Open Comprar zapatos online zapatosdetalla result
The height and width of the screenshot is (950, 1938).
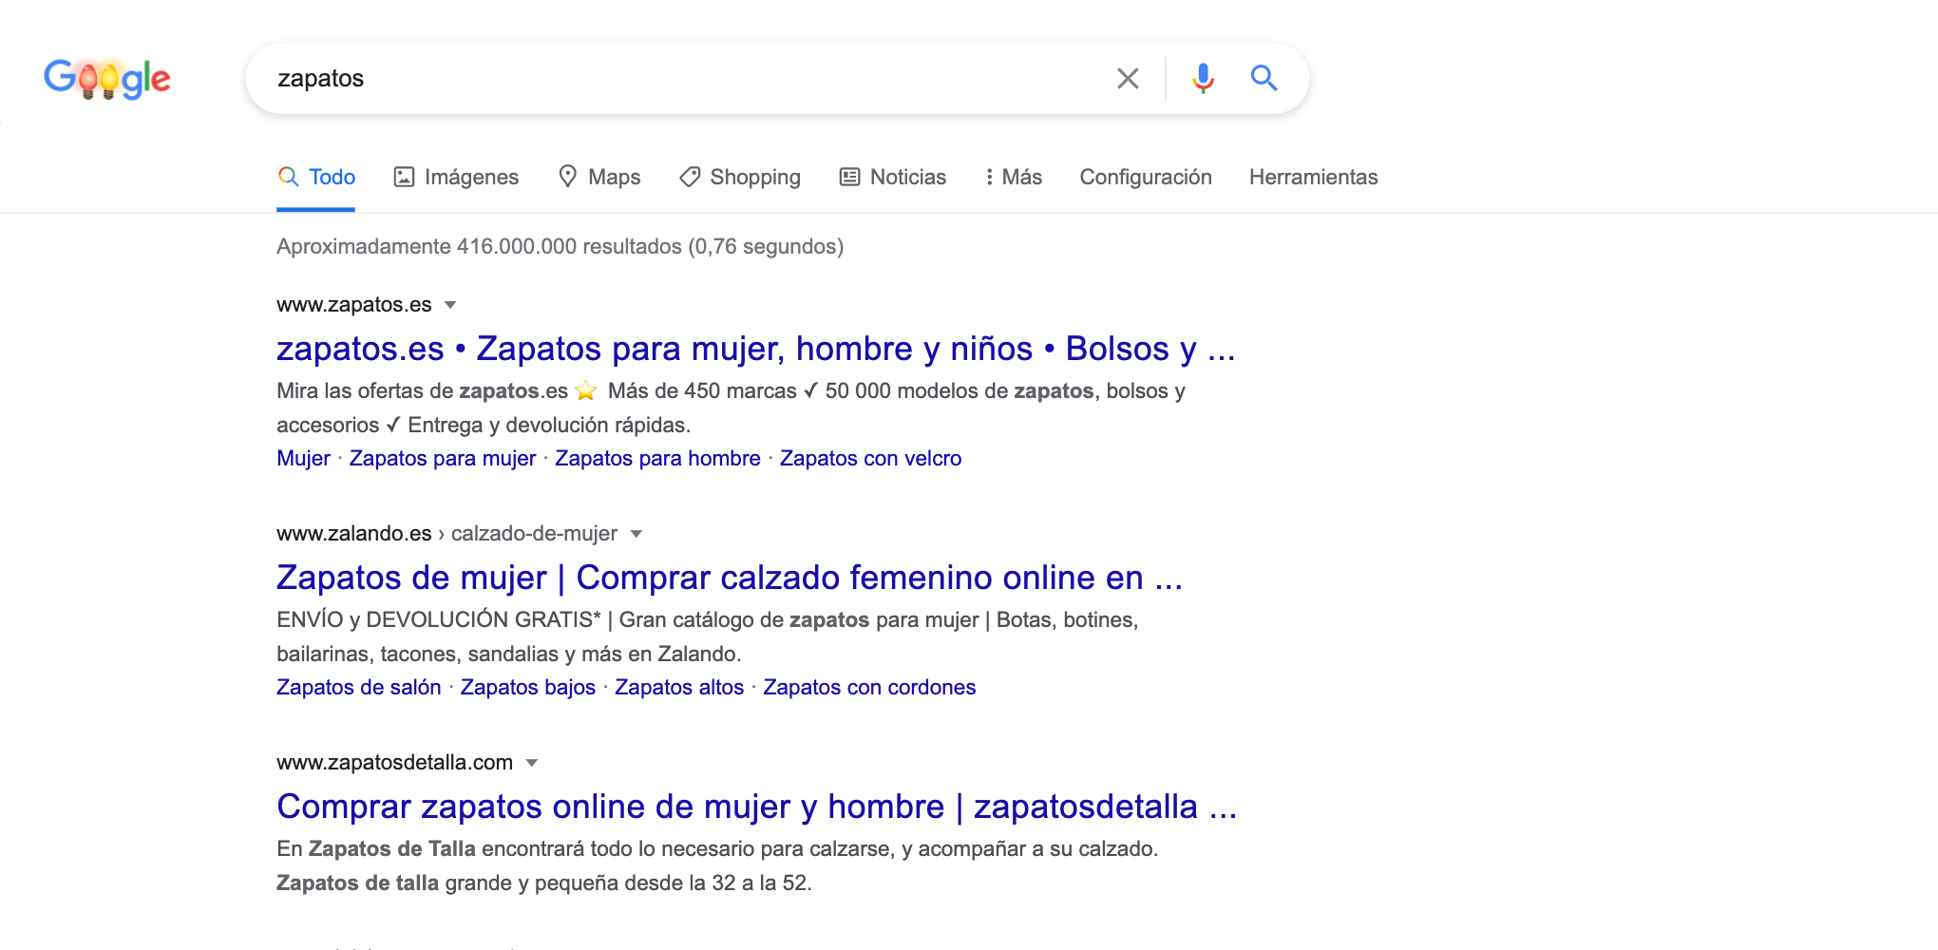point(756,807)
